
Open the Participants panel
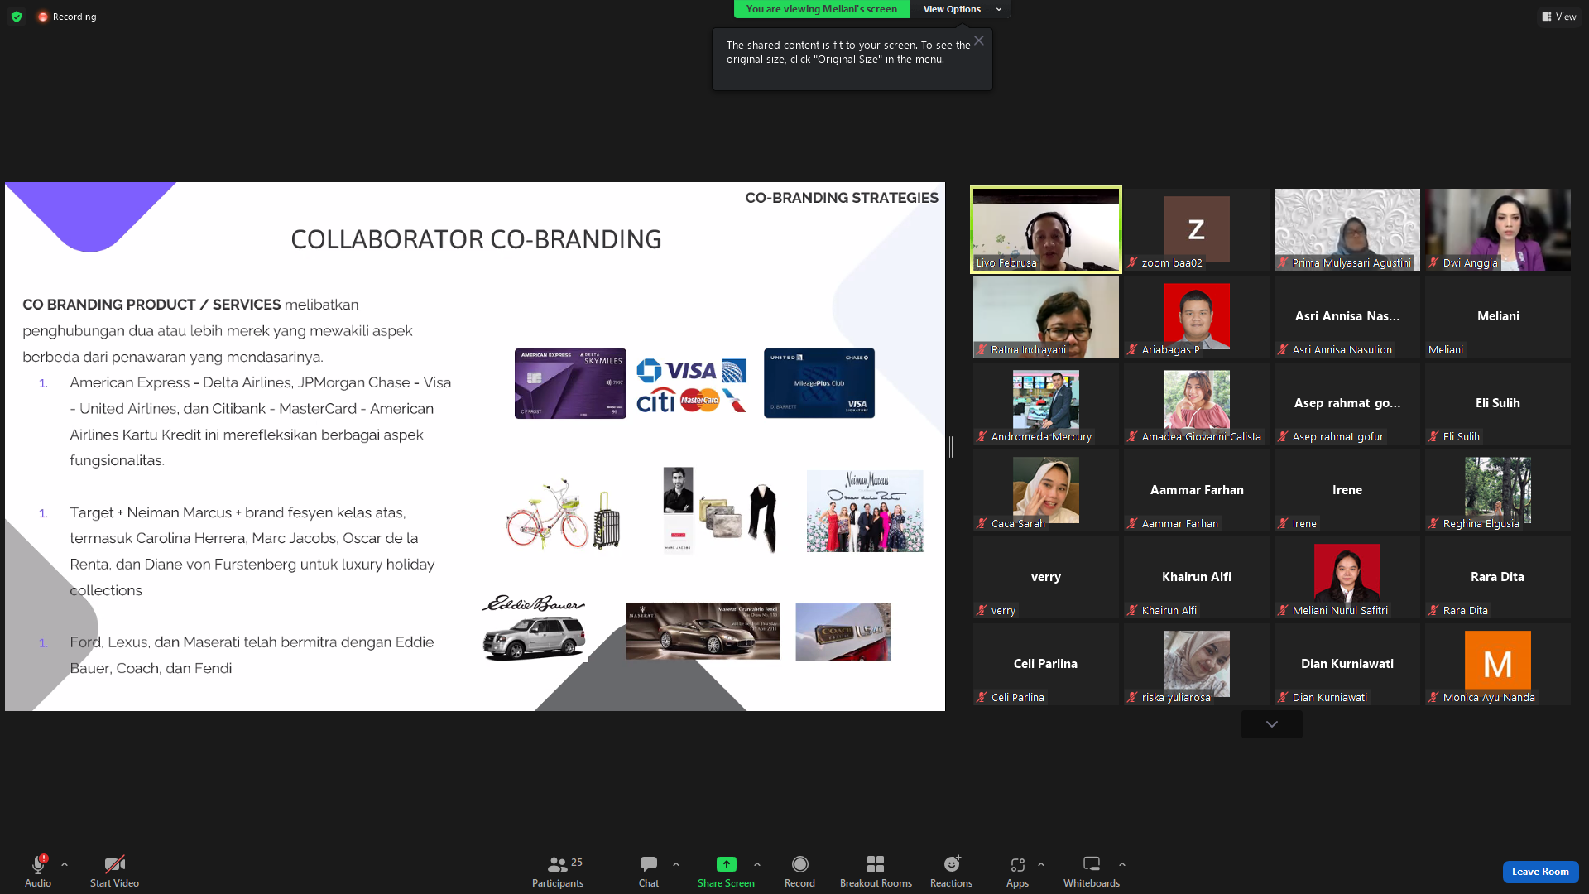point(558,871)
